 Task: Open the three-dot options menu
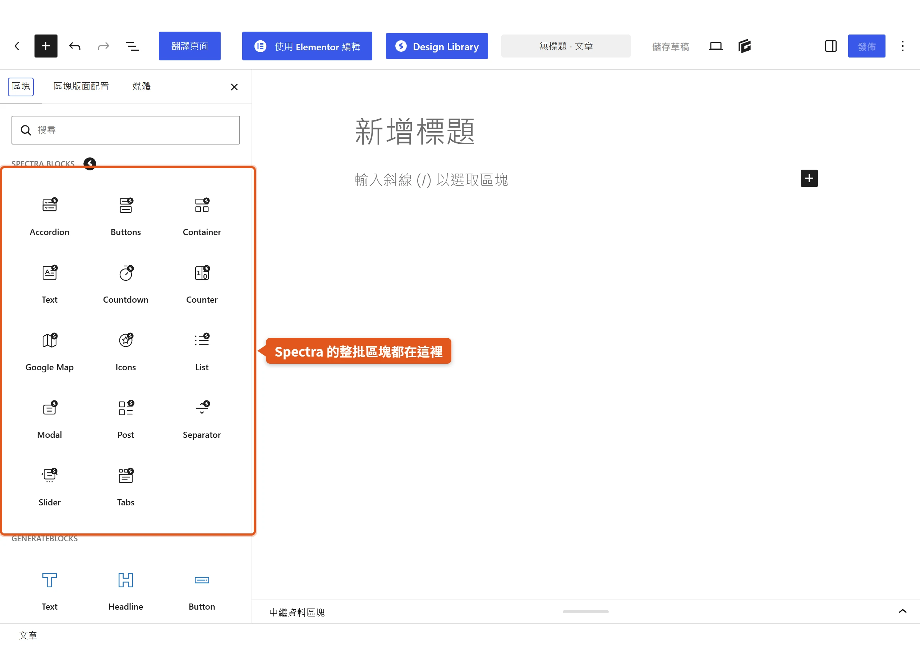[902, 46]
